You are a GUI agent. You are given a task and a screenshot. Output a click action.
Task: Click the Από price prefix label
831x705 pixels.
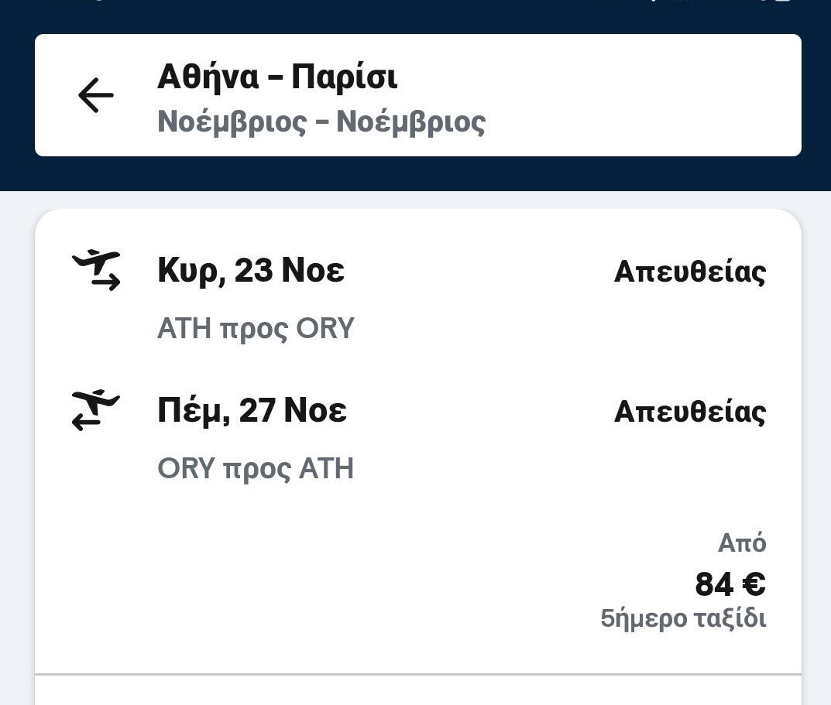tap(741, 543)
